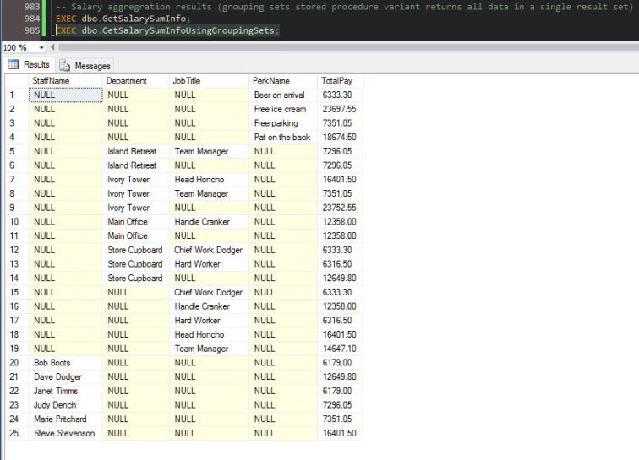
Task: Click the comment text on line 983
Action: [x=344, y=7]
